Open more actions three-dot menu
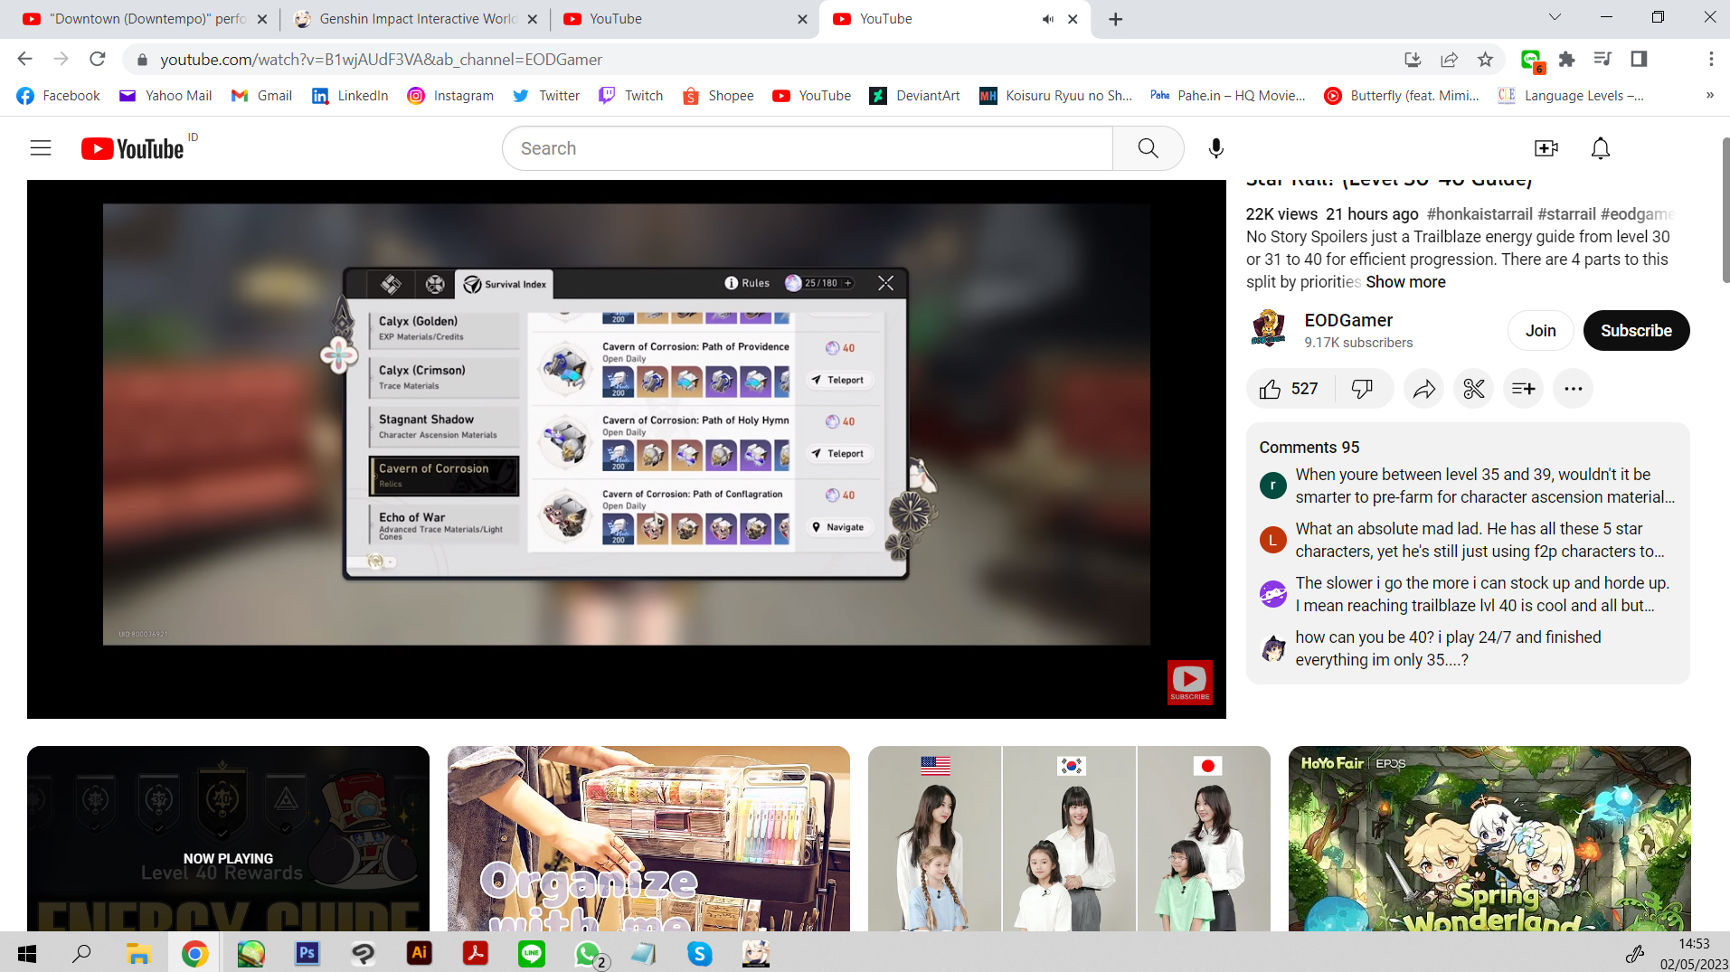Image resolution: width=1730 pixels, height=972 pixels. click(1574, 389)
